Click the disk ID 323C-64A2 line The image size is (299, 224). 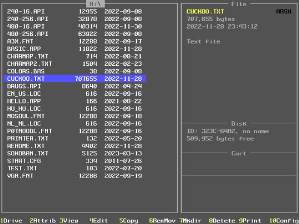click(x=228, y=131)
